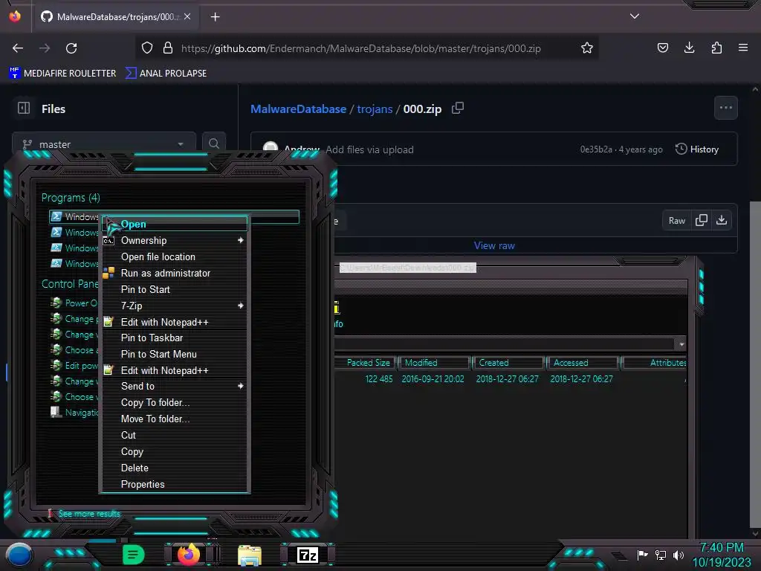Choose Copy To folder...
The image size is (761, 571).
click(x=175, y=402)
